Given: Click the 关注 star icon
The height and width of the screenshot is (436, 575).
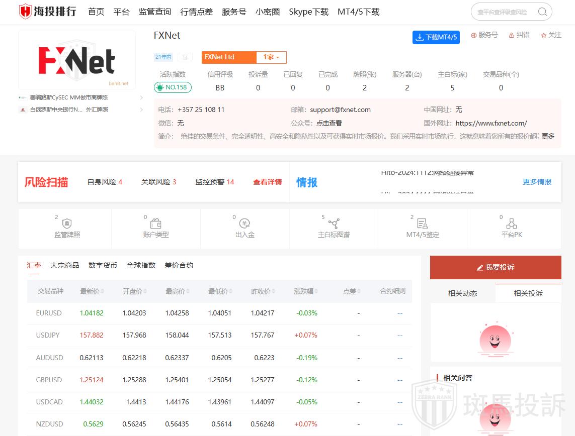Looking at the screenshot, I should click(x=544, y=35).
